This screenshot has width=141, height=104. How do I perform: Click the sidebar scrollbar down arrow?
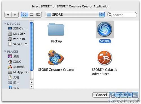point(32,87)
